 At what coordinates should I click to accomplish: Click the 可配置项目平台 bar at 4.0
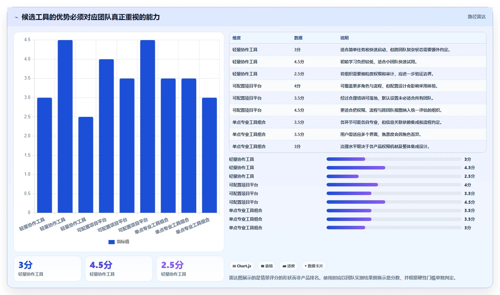106,136
